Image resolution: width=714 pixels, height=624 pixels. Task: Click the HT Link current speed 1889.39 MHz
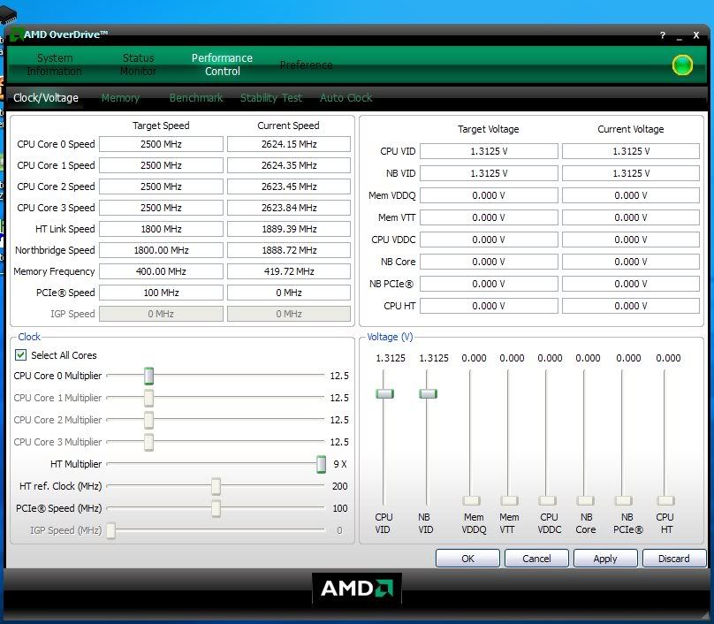coord(289,229)
